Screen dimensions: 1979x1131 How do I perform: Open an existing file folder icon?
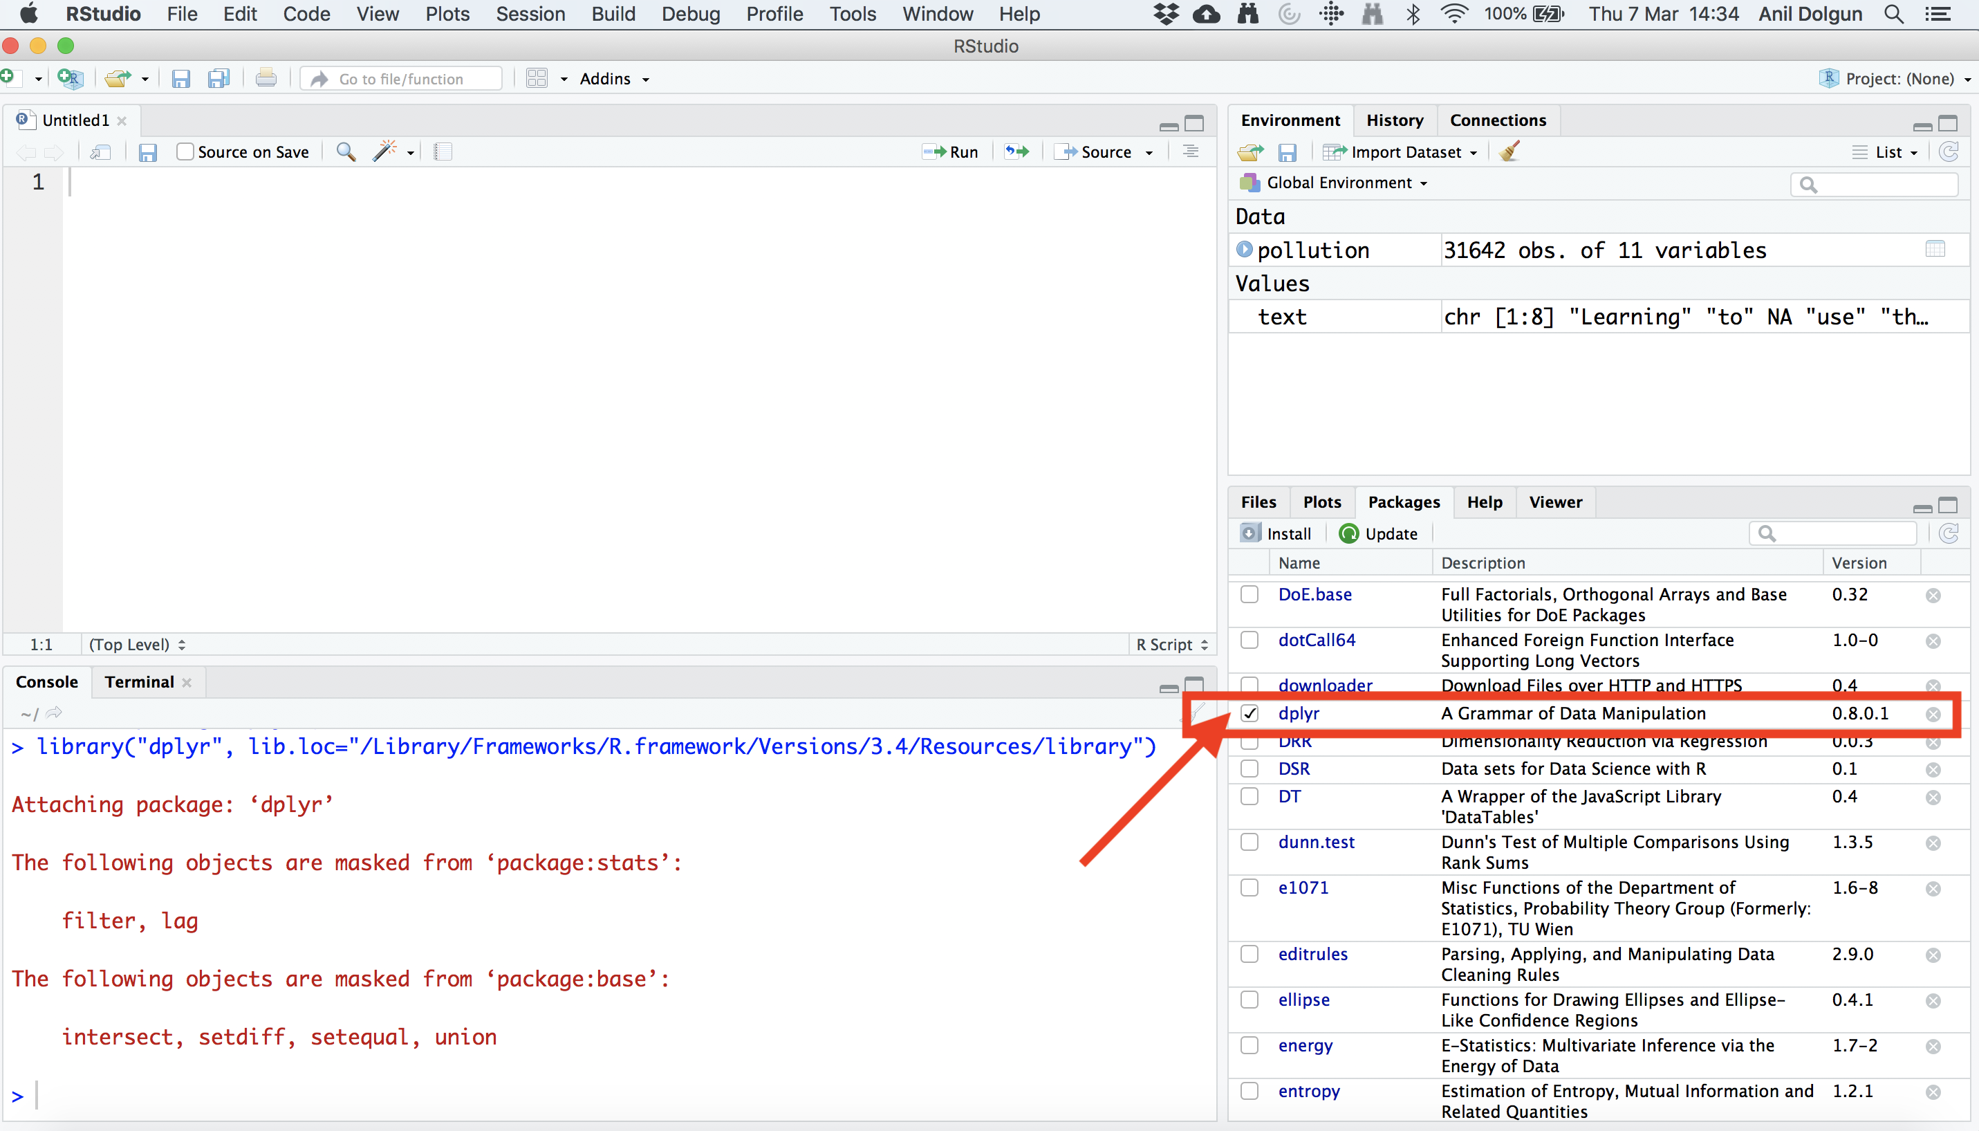[119, 77]
